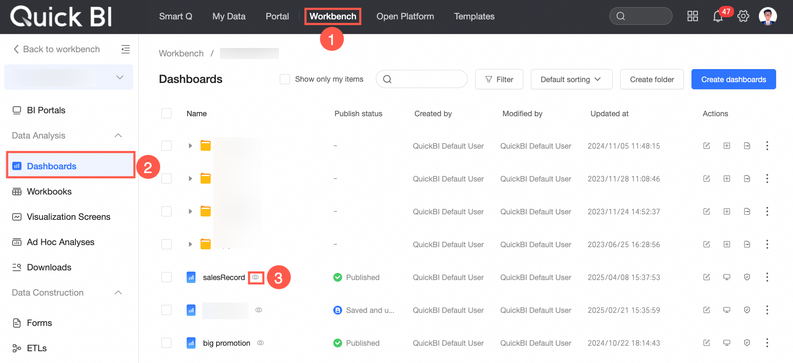Edit the folder updated 2023/11/28

(707, 179)
